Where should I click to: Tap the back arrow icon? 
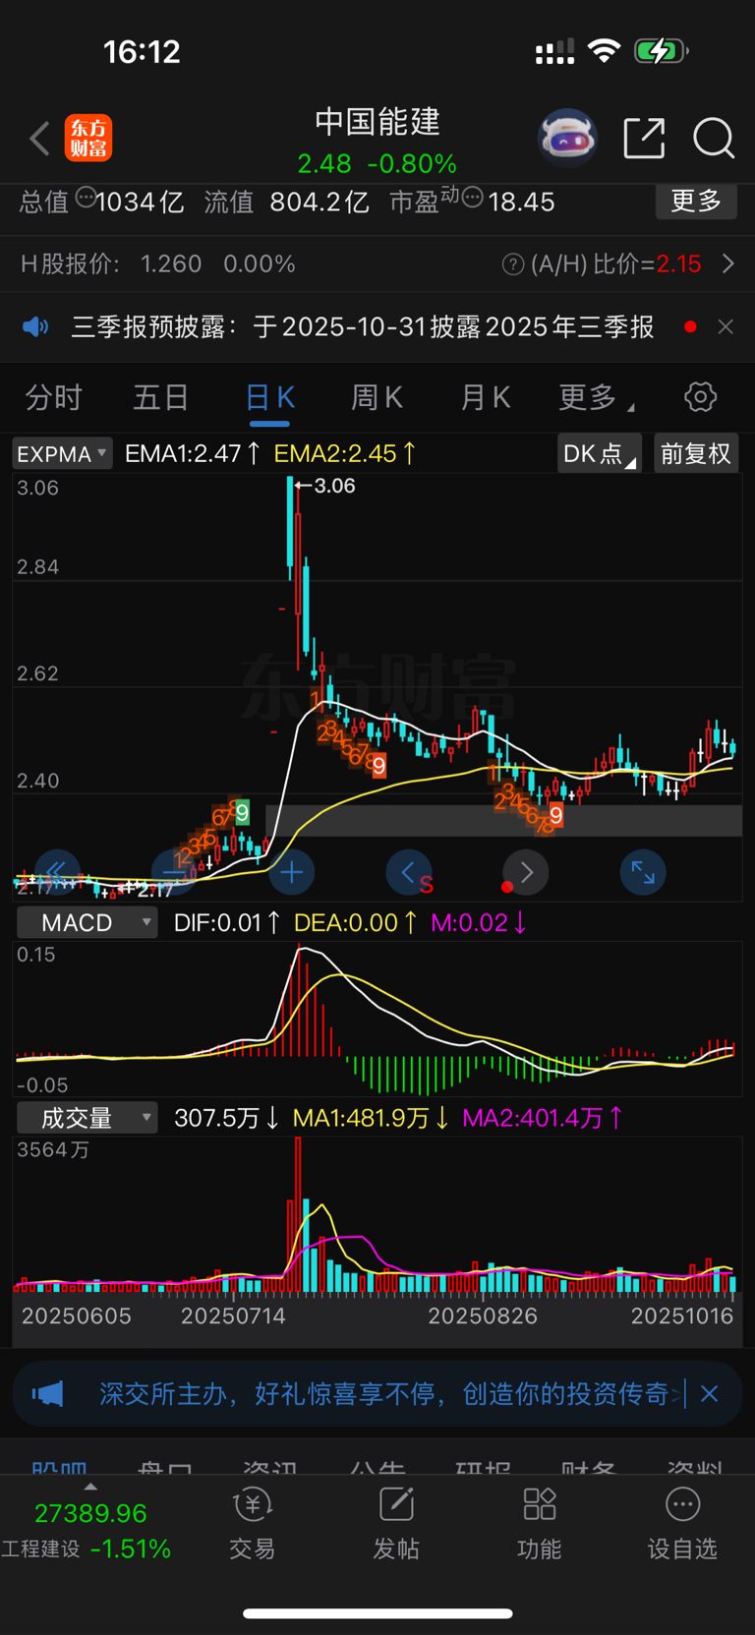point(39,139)
